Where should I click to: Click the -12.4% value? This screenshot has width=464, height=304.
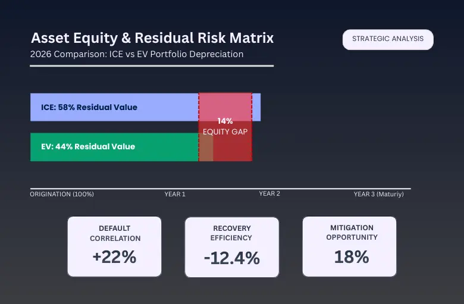pos(231,258)
